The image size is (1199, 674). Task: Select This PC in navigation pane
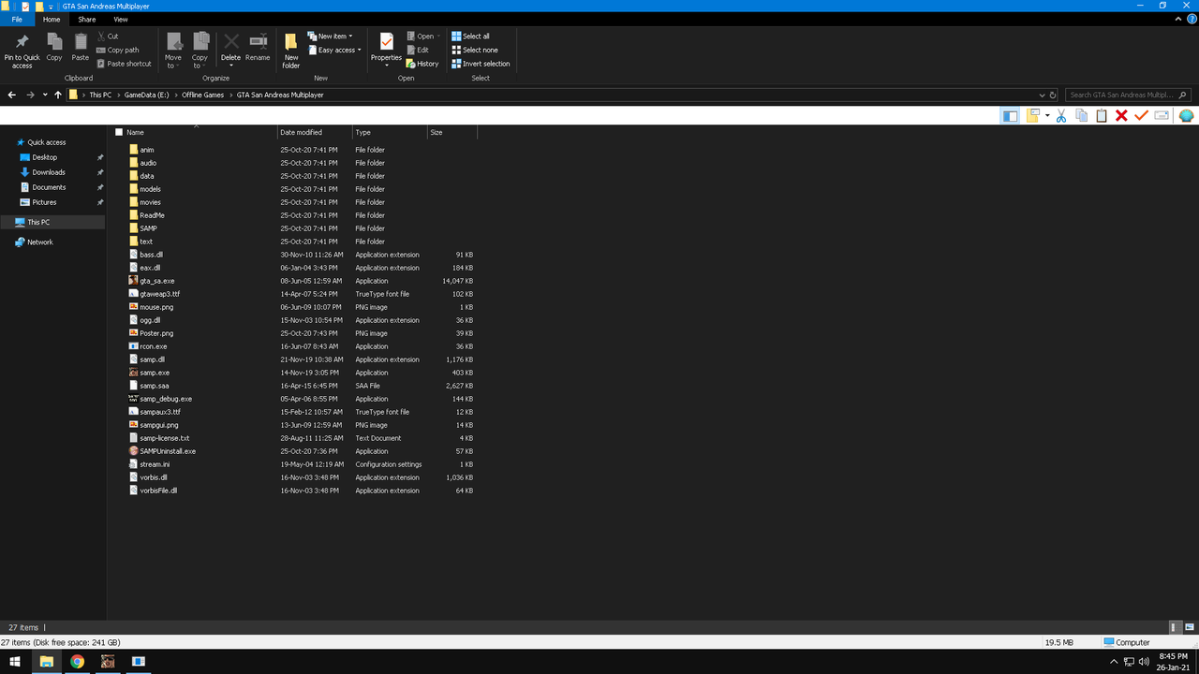(38, 222)
